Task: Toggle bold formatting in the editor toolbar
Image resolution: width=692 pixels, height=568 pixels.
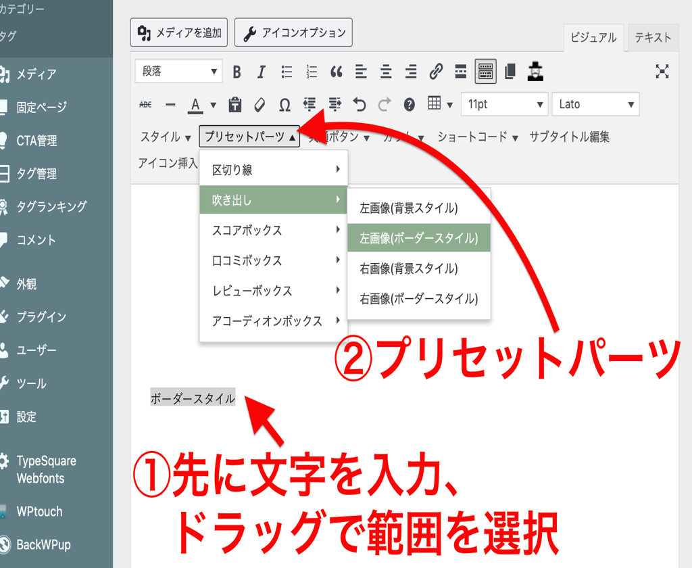Action: (x=237, y=72)
